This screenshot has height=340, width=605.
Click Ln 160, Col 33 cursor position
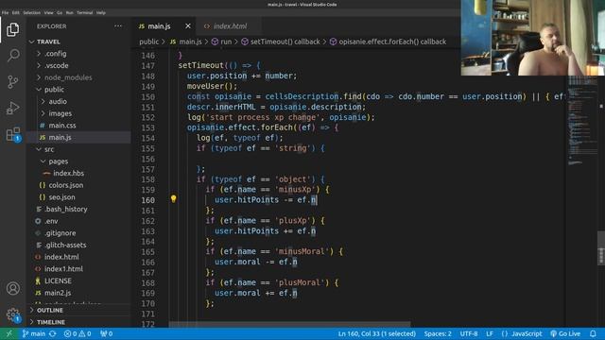(377, 333)
